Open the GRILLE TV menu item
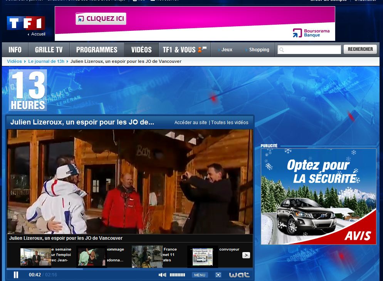 [49, 50]
